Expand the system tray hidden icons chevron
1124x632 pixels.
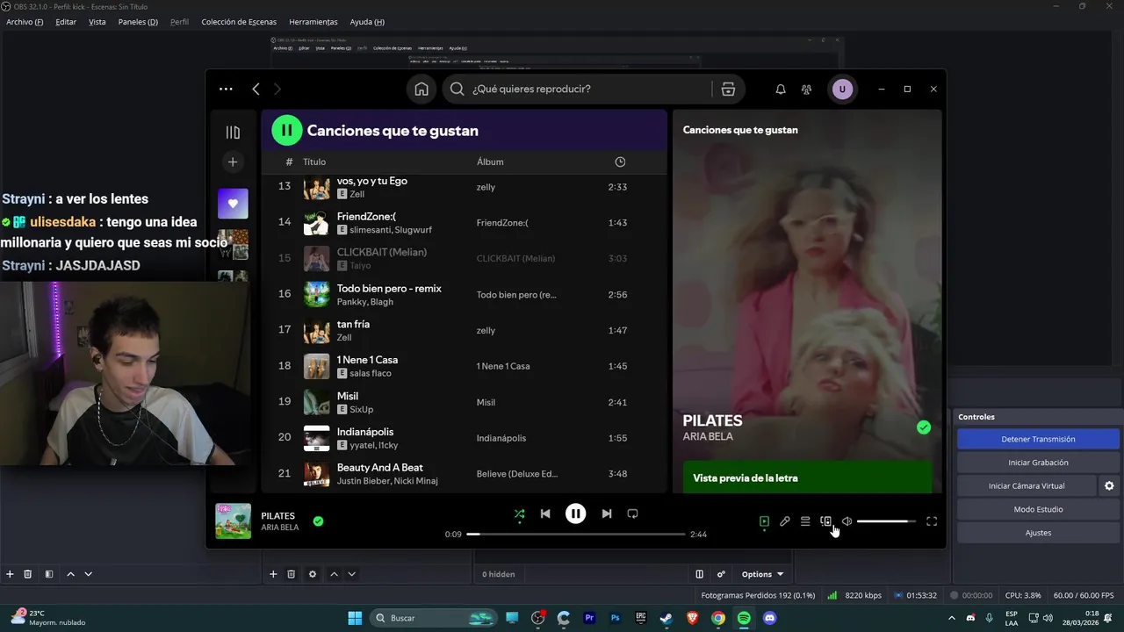[952, 618]
